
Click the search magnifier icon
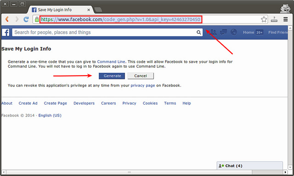tap(199, 32)
